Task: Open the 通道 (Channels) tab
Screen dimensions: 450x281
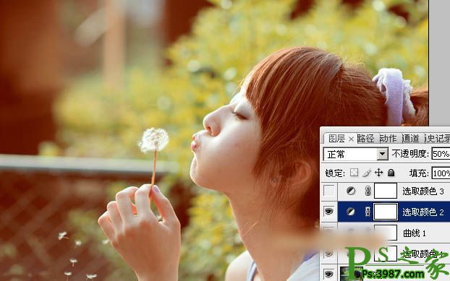Action: [410, 139]
